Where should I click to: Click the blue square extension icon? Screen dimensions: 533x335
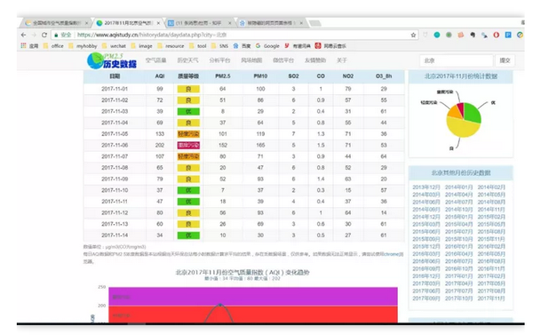[x=508, y=35]
